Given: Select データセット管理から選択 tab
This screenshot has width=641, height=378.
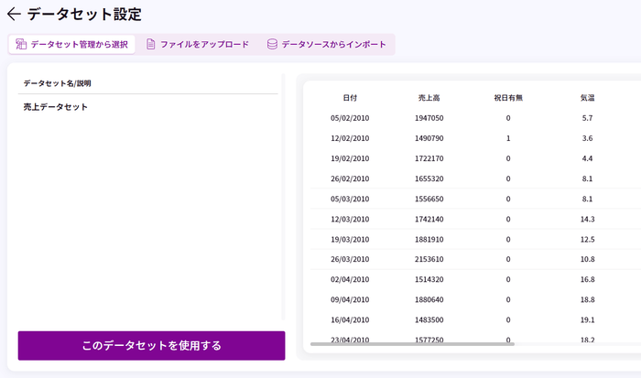Looking at the screenshot, I should tap(73, 44).
